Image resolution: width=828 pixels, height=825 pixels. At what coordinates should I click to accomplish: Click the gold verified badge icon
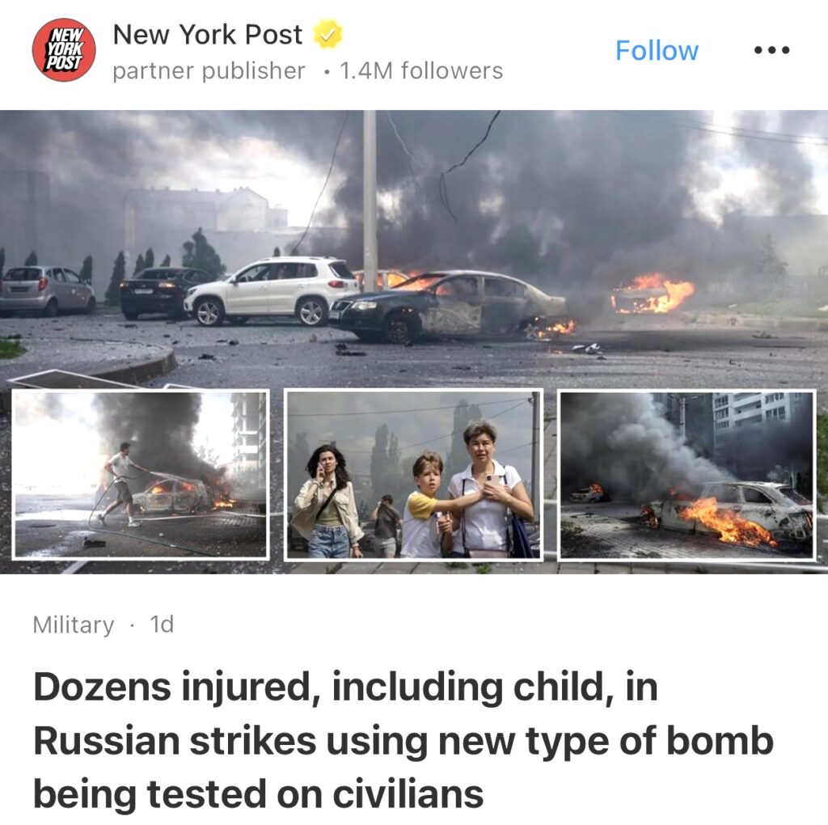[328, 34]
